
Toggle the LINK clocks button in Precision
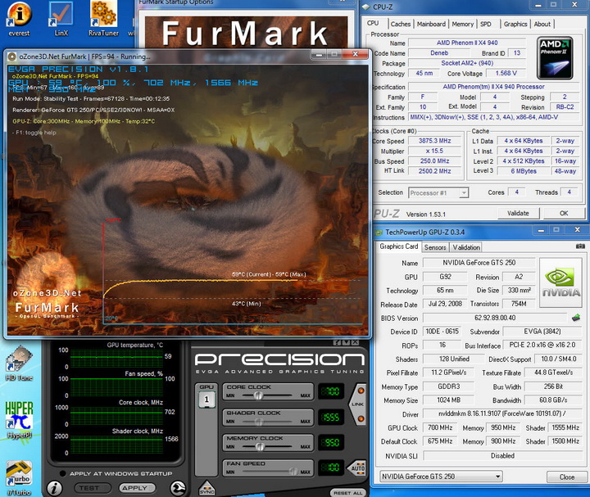click(358, 404)
